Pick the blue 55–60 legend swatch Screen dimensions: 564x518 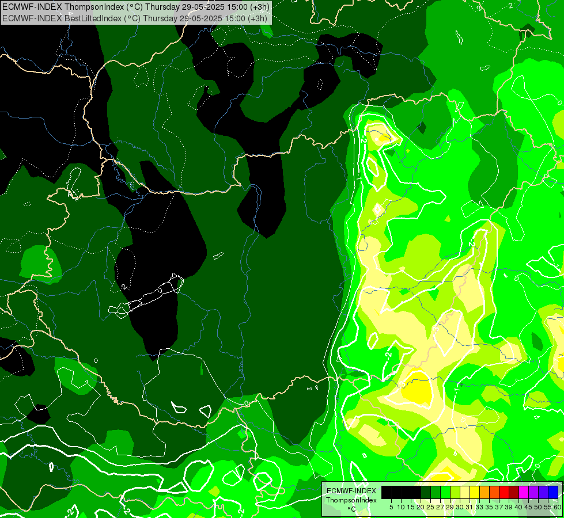[553, 492]
